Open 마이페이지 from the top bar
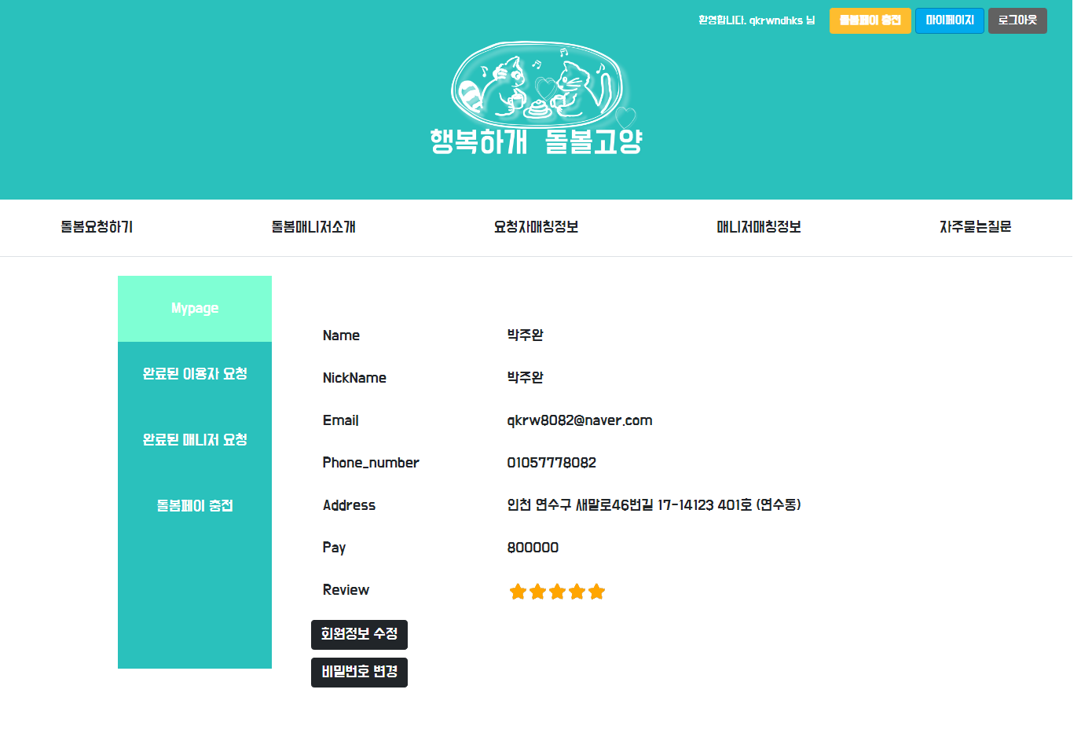 pyautogui.click(x=949, y=20)
